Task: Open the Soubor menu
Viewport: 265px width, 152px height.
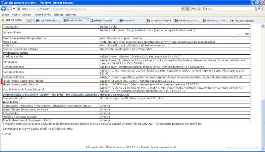Action: [x=6, y=15]
